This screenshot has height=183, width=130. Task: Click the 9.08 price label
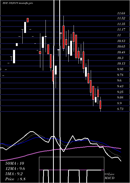tap(120, 98)
